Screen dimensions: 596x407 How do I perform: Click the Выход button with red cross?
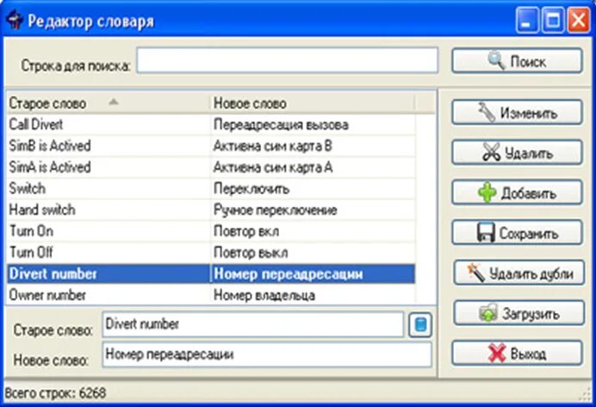517,353
